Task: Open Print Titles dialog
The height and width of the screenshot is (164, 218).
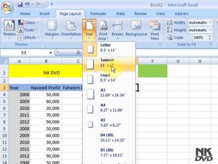Action: (155, 30)
